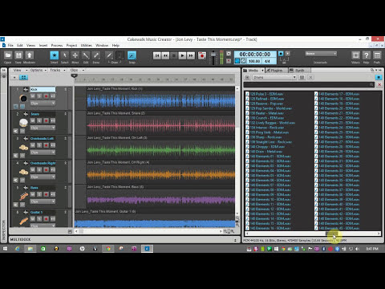
Task: Select the Edit tool
Action: [x=86, y=55]
